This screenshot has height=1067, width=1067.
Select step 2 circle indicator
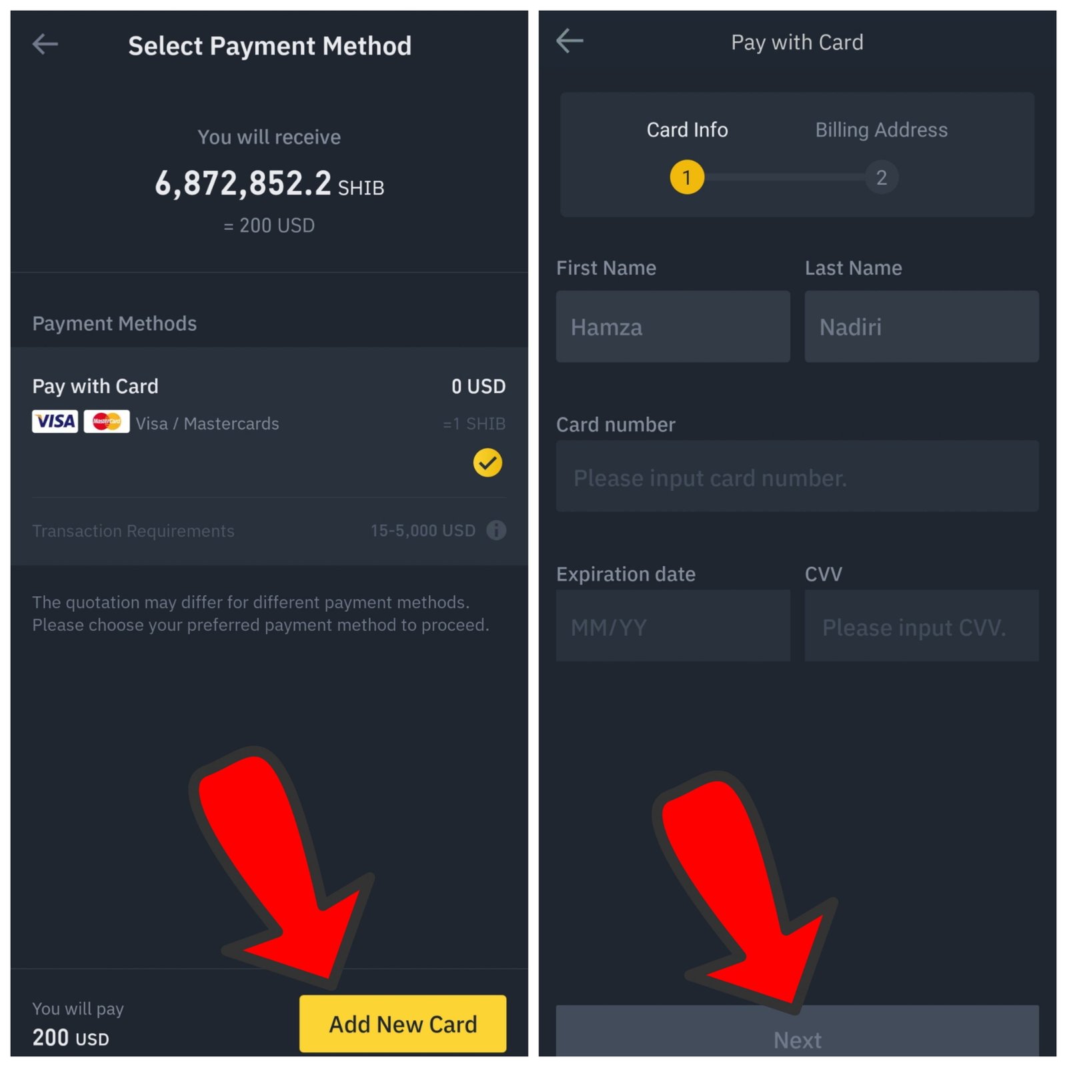(881, 177)
